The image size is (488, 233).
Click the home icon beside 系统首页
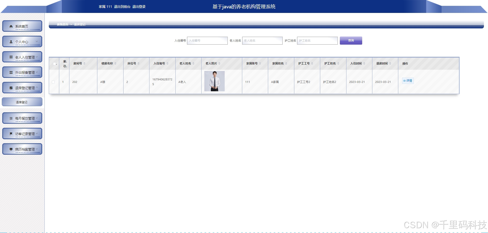[x=11, y=26]
